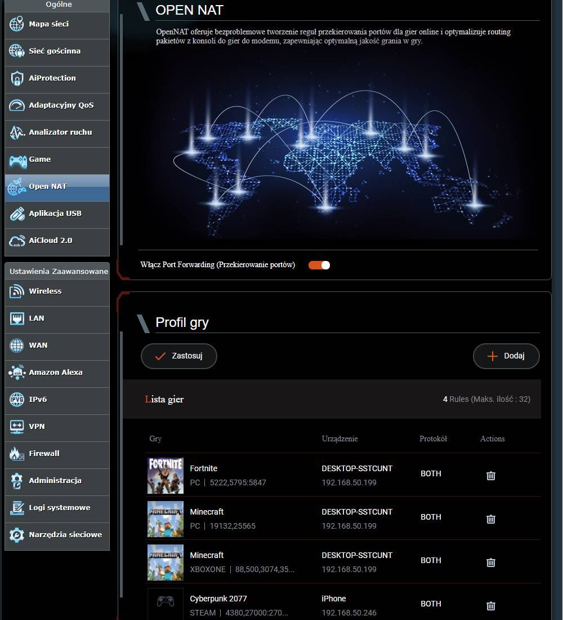The height and width of the screenshot is (620, 563).
Task: Click the Logi systemowe notepad icon
Action: (x=16, y=508)
